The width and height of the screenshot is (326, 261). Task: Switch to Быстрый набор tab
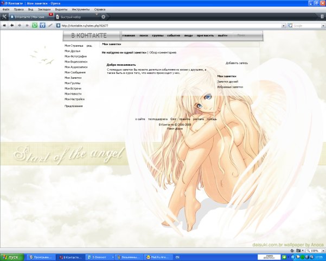pyautogui.click(x=76, y=17)
